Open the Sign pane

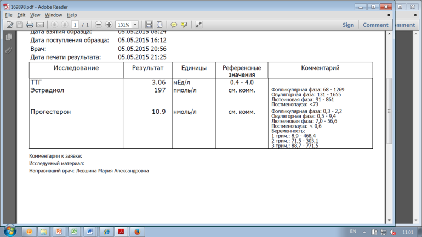tap(348, 25)
